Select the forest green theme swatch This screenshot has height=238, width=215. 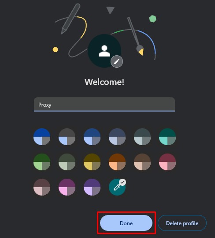coord(42,162)
